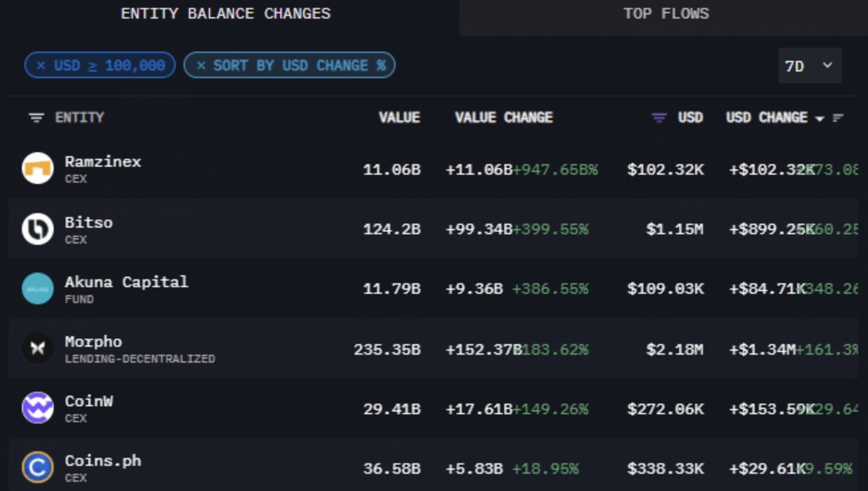Click the USD column header text
868x491 pixels.
coord(690,118)
